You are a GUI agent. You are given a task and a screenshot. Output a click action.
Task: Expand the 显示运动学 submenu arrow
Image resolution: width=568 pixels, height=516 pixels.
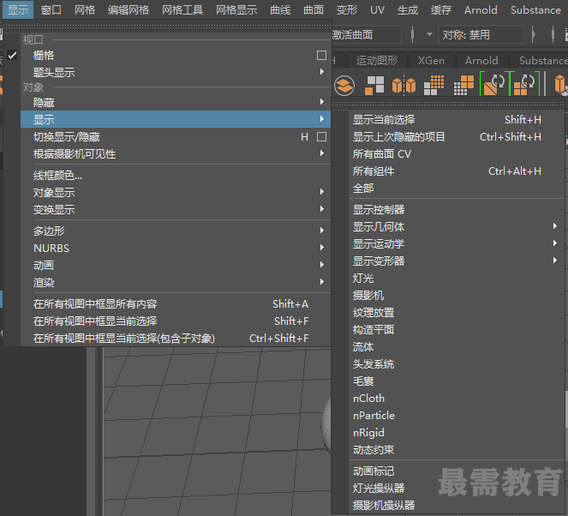(554, 243)
